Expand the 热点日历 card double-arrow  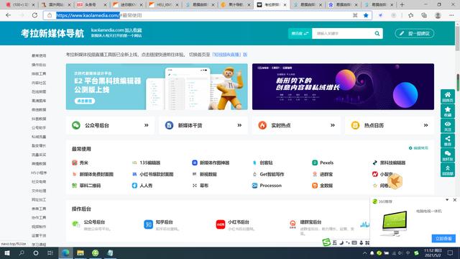click(x=425, y=125)
